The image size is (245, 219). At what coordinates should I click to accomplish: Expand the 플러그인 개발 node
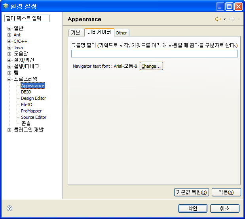point(9,130)
